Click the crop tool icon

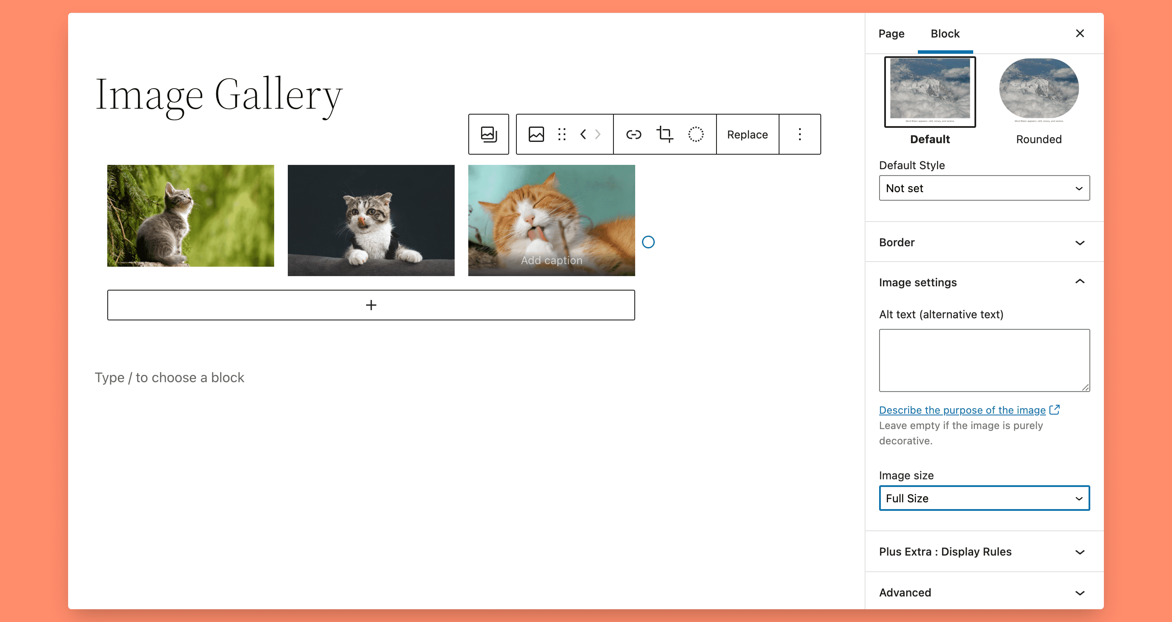[x=664, y=133]
